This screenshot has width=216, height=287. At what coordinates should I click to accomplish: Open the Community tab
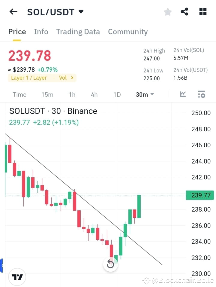coord(128,32)
